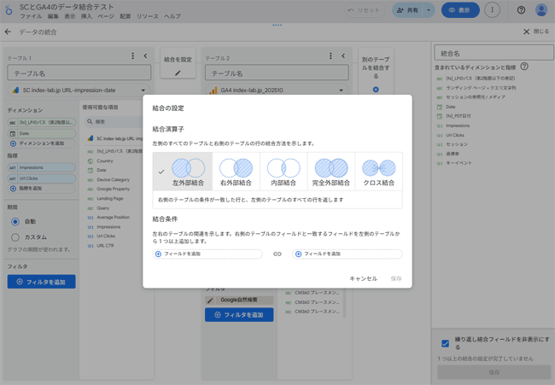555x385 pixels.
Task: Click the 検索 field in available fields
Action: [x=115, y=122]
